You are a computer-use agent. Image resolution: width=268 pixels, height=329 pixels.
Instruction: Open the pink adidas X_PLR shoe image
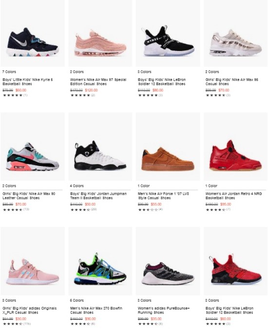33,261
